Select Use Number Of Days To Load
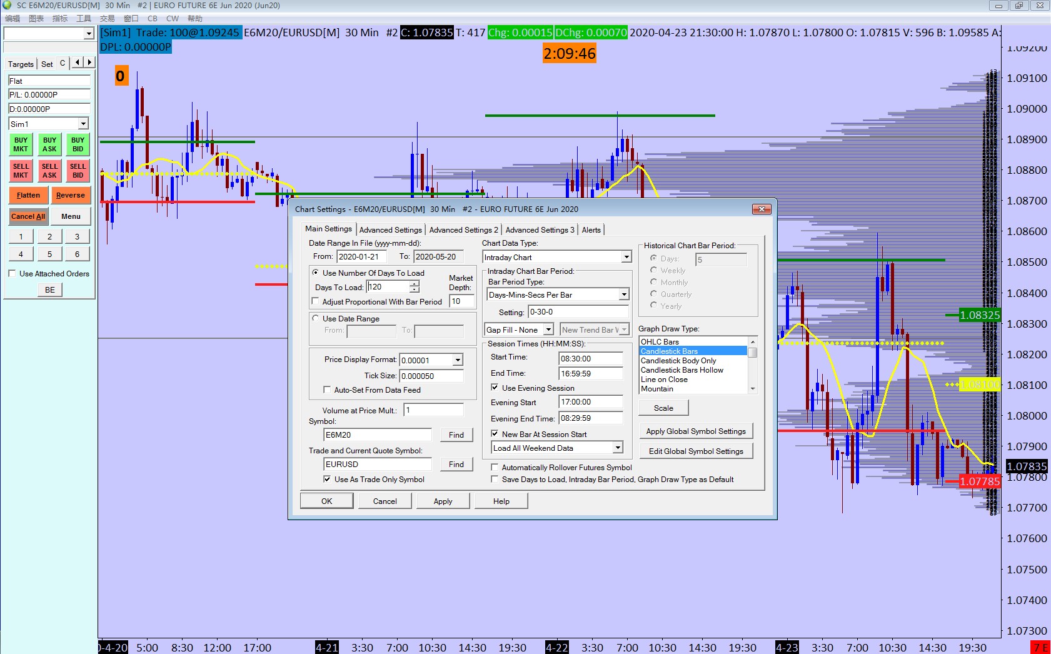The height and width of the screenshot is (654, 1051). [315, 273]
